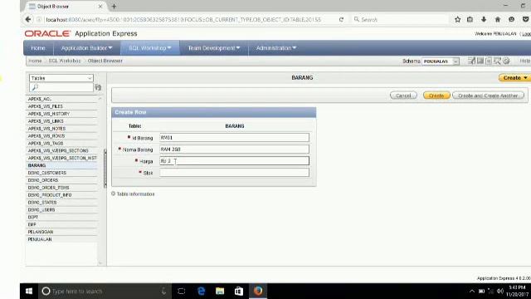Screen dimensions: 531x299
Task: Select DEMO_ORDERS in the table list
Action: (43, 180)
